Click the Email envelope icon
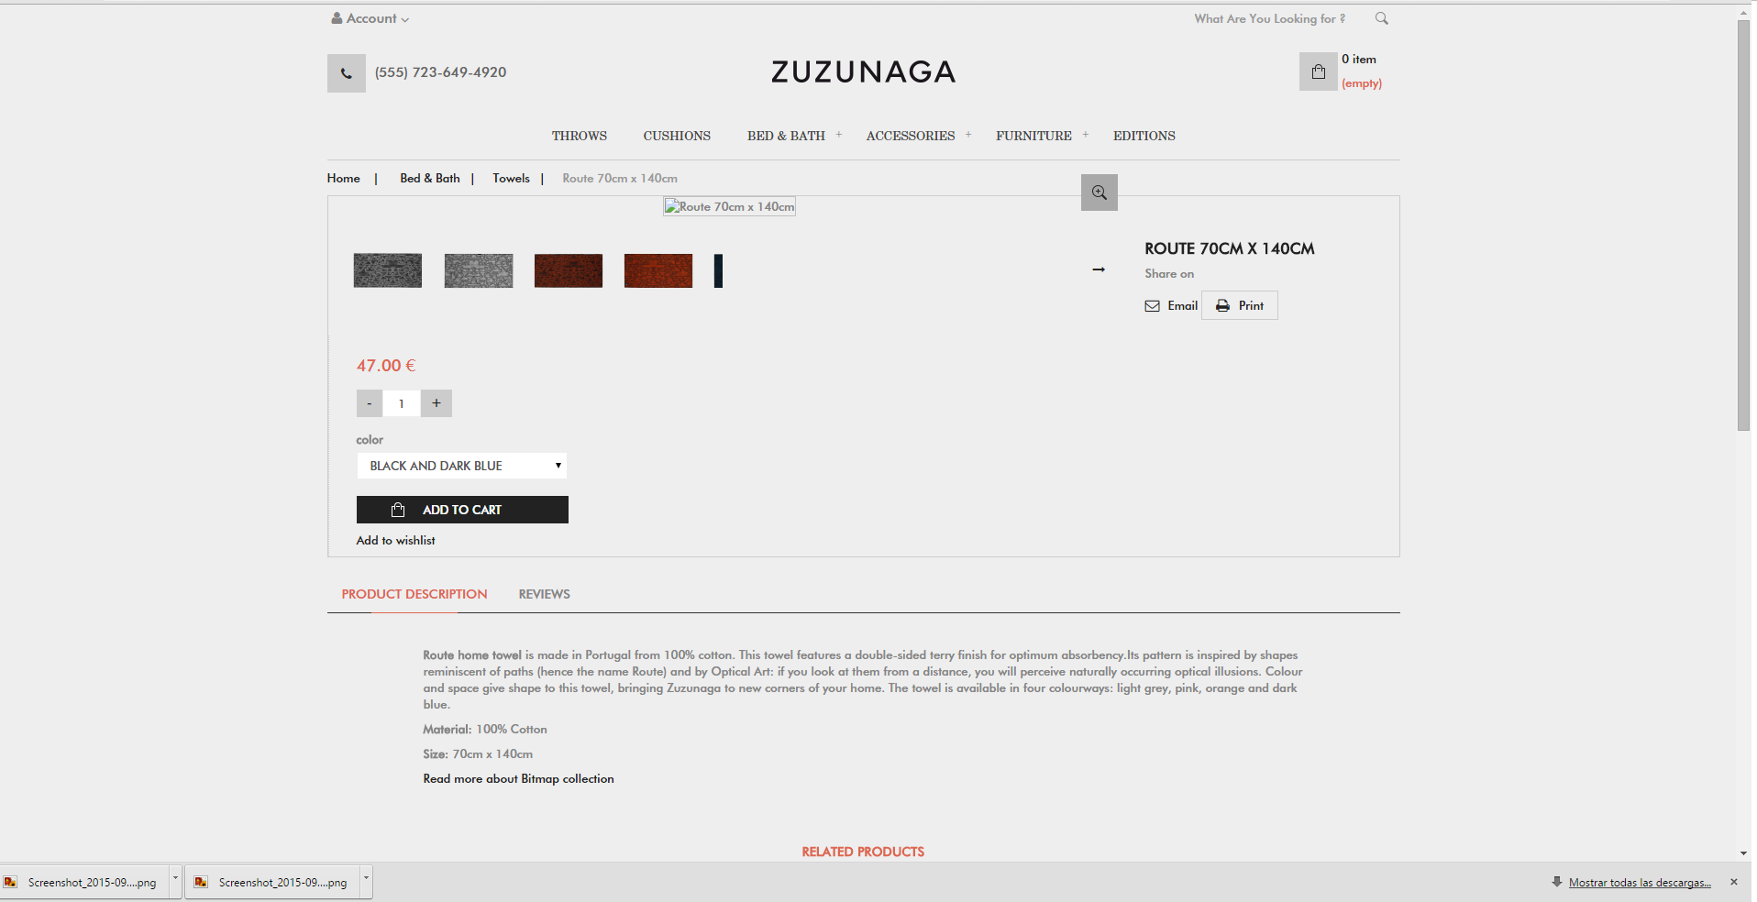The height and width of the screenshot is (902, 1757). pyautogui.click(x=1153, y=306)
